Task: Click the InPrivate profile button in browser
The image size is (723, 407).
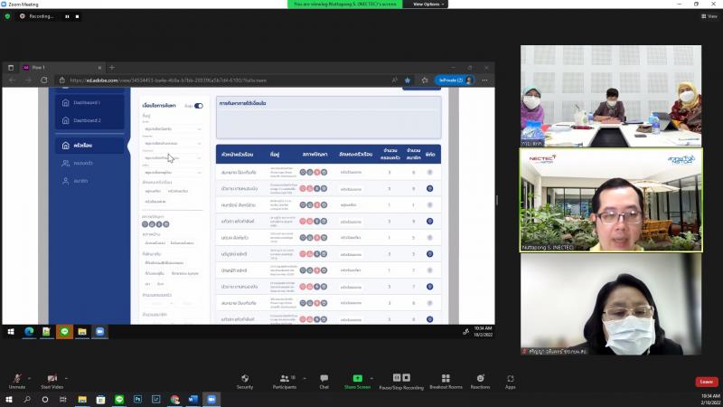Action: (x=455, y=80)
